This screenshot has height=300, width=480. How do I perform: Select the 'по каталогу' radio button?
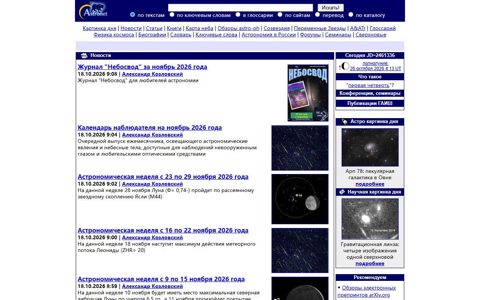tap(351, 15)
